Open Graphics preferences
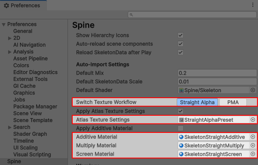Image resolution: width=258 pixels, height=165 pixels. [24, 93]
